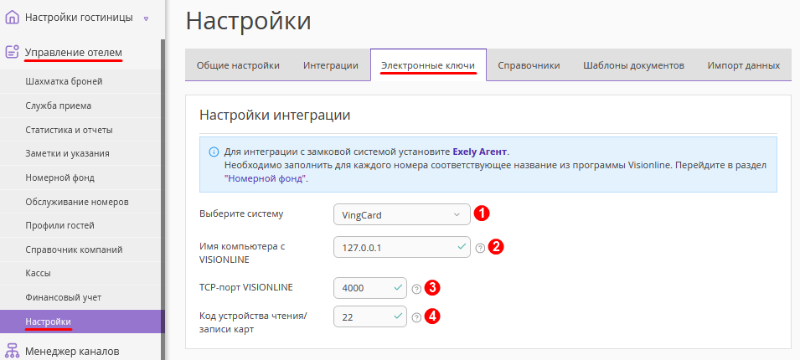
Task: Open Шахматка броней in sidebar
Action: (80, 81)
